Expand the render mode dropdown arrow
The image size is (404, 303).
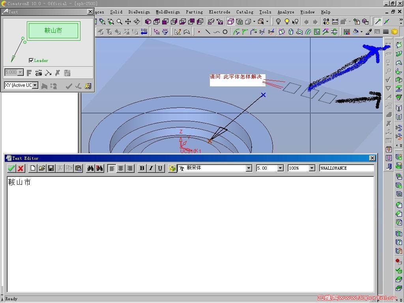(254, 22)
